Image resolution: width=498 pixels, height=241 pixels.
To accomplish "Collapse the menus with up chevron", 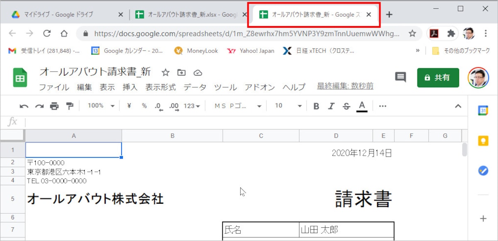I will point(458,106).
